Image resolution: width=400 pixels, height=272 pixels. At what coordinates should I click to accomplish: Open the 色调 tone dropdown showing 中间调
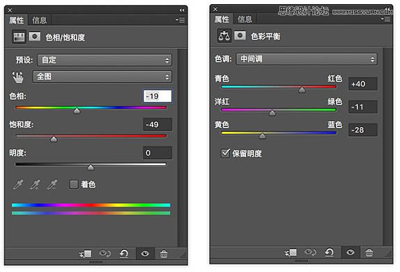click(307, 59)
